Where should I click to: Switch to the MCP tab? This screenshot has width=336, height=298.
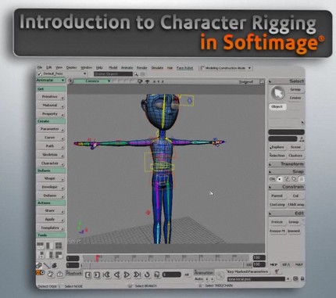point(273,264)
